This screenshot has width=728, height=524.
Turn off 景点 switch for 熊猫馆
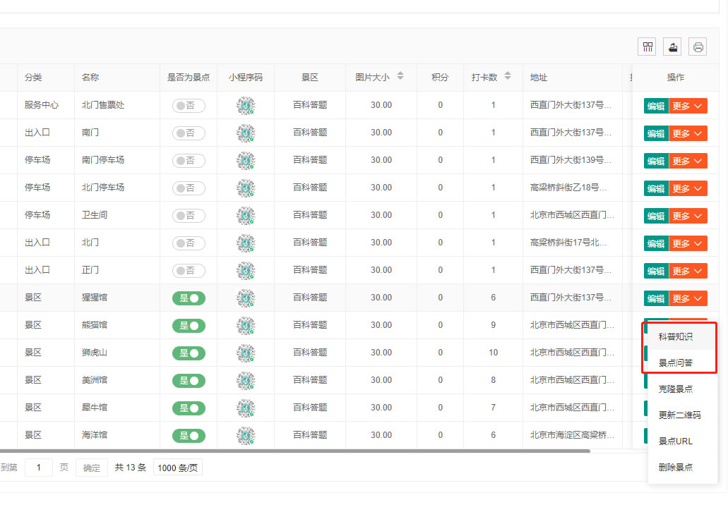tap(189, 326)
